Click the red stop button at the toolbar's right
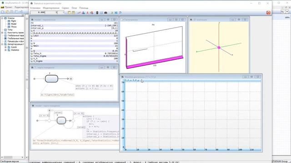291x163 pixels. (x=268, y=13)
